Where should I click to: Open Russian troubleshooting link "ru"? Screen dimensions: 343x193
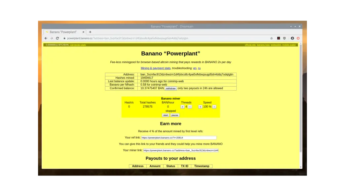199,68
